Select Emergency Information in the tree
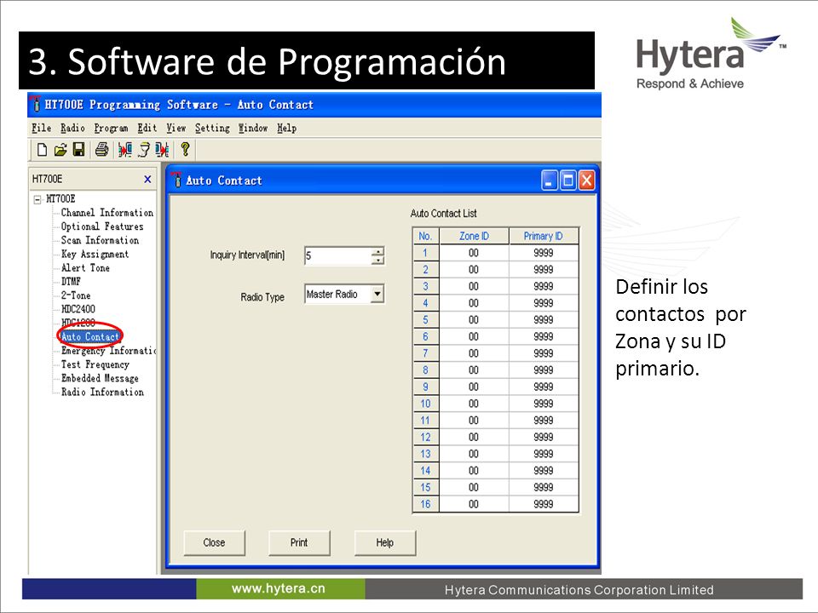The image size is (818, 613). click(108, 350)
